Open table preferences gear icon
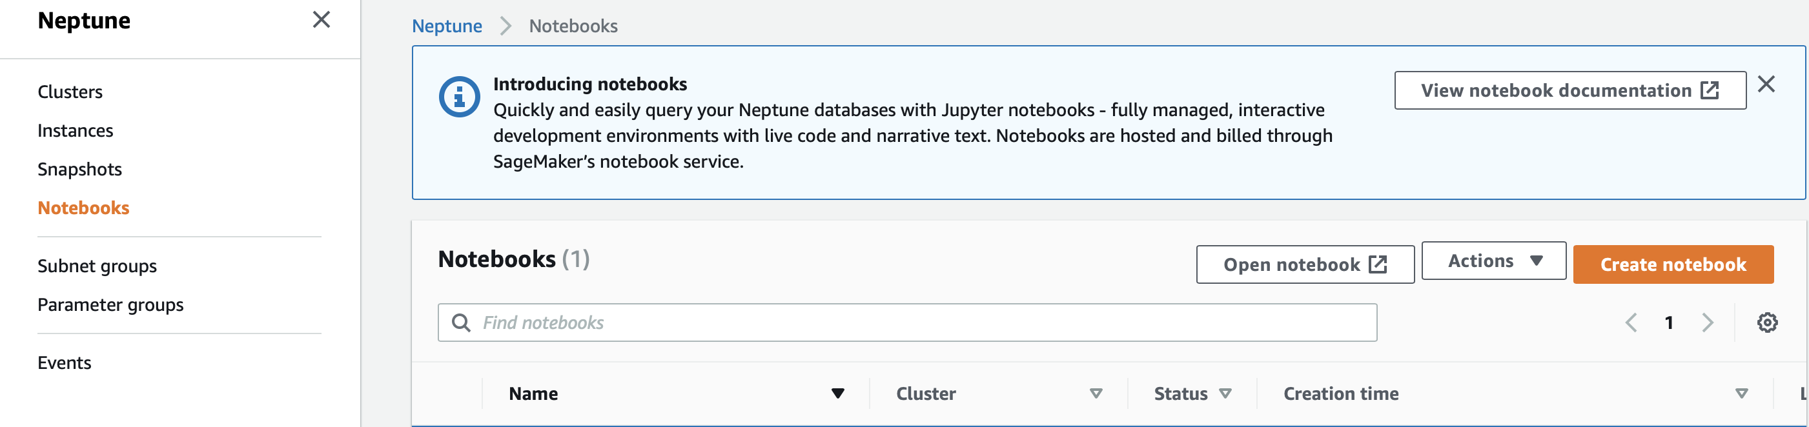 tap(1767, 323)
